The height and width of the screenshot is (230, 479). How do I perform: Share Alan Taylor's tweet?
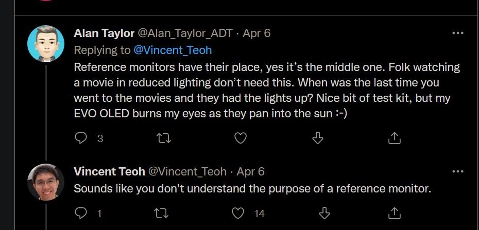click(394, 138)
